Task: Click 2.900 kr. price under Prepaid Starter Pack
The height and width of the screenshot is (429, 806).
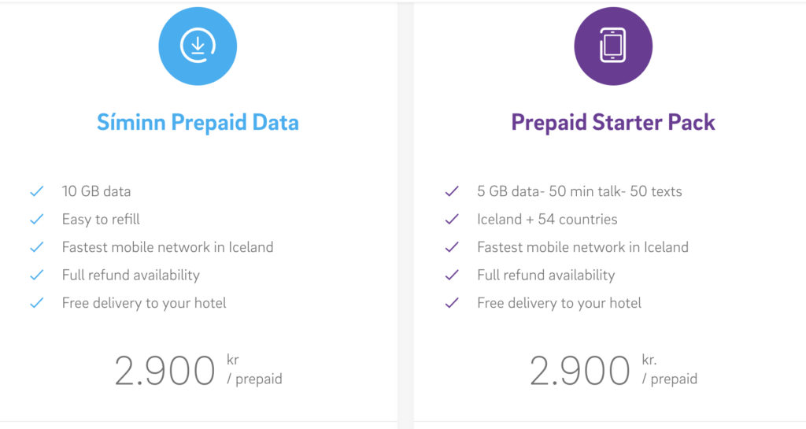Action: (613, 370)
